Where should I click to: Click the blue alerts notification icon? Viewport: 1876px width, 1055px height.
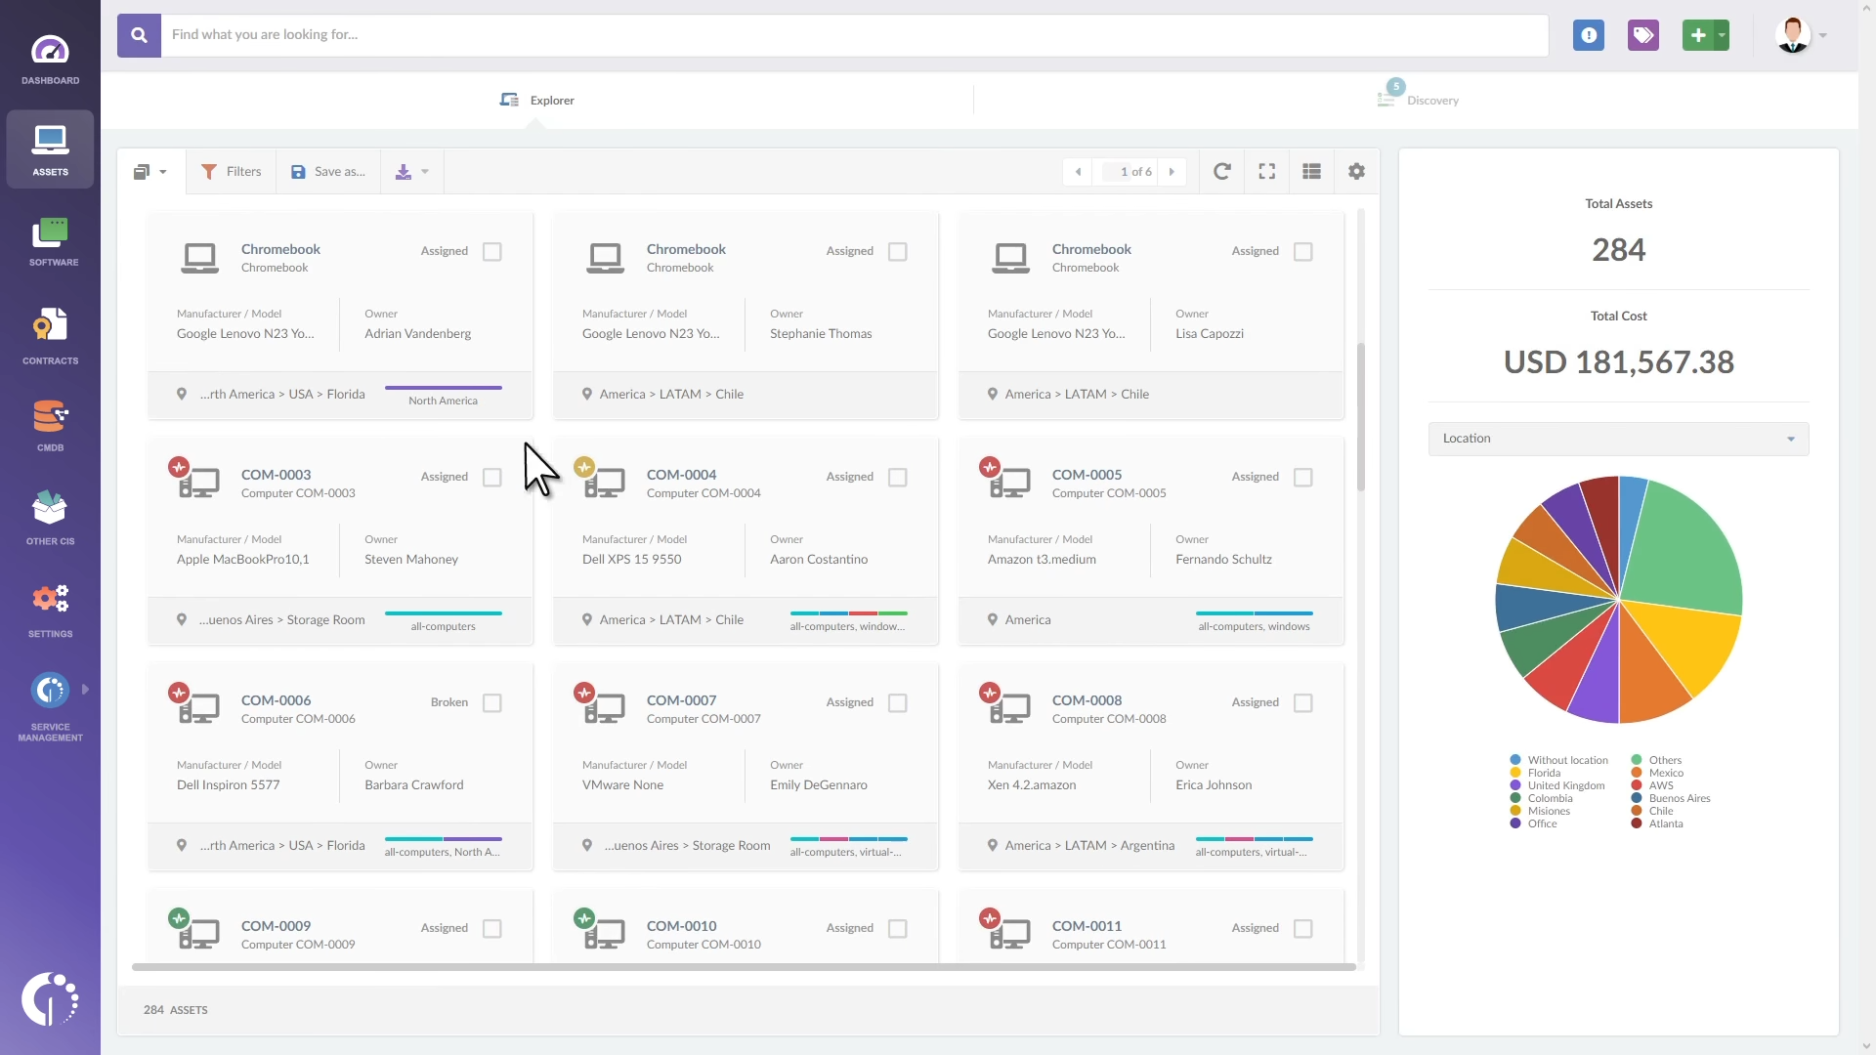(x=1588, y=36)
